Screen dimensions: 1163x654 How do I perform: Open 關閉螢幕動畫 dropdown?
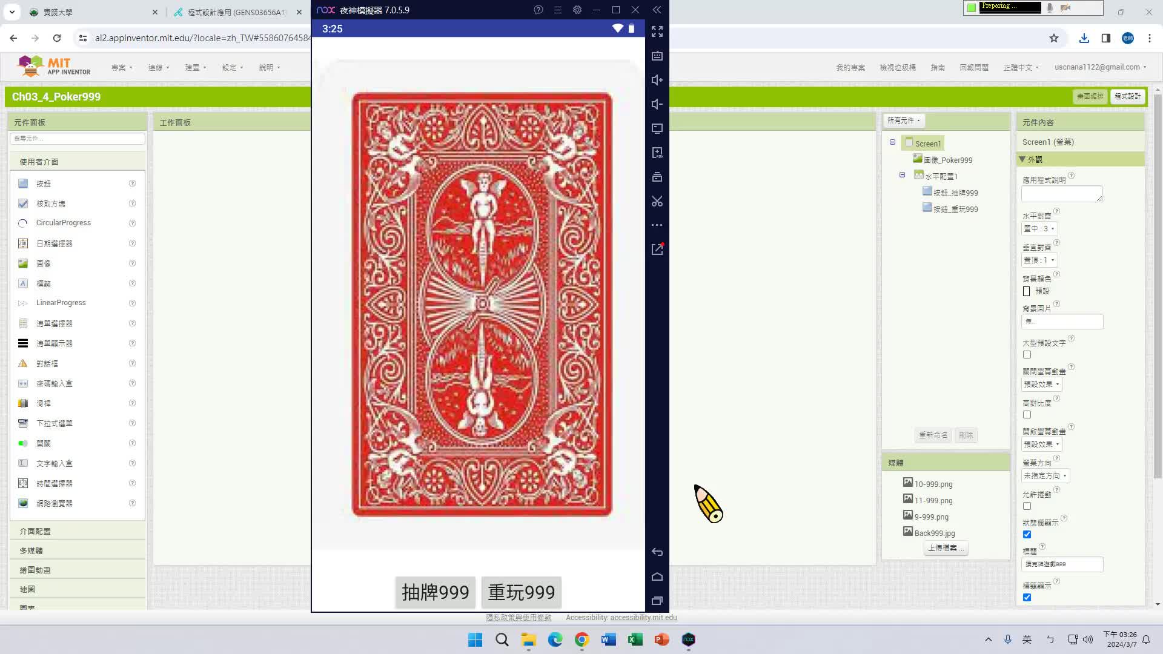tap(1042, 385)
